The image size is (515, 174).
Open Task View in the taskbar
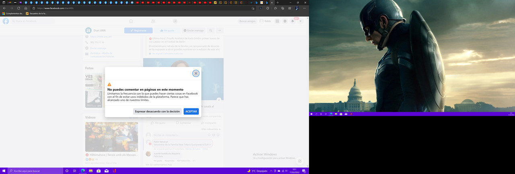(75, 171)
